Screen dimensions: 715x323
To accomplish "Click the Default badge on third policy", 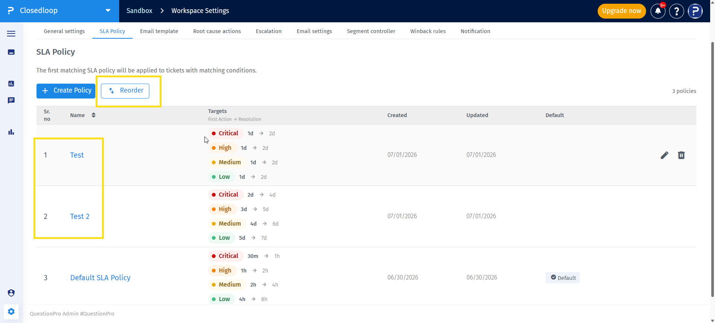I will [563, 278].
